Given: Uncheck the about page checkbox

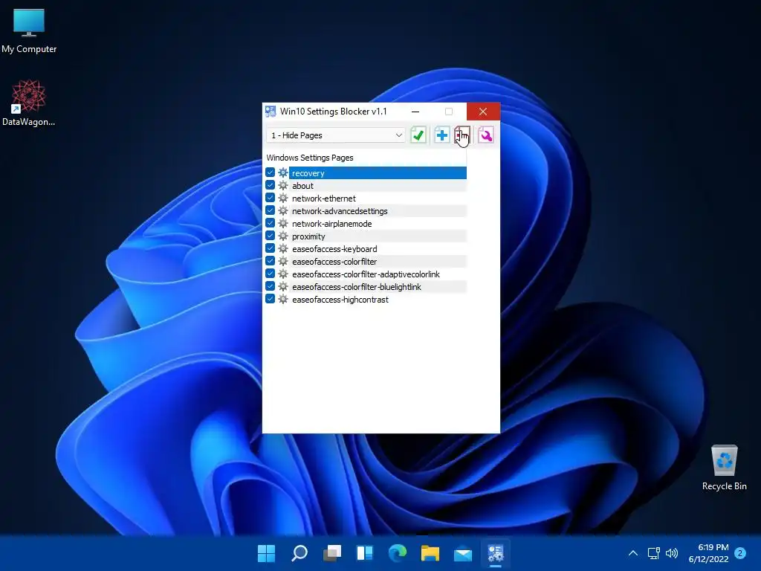Looking at the screenshot, I should (271, 185).
